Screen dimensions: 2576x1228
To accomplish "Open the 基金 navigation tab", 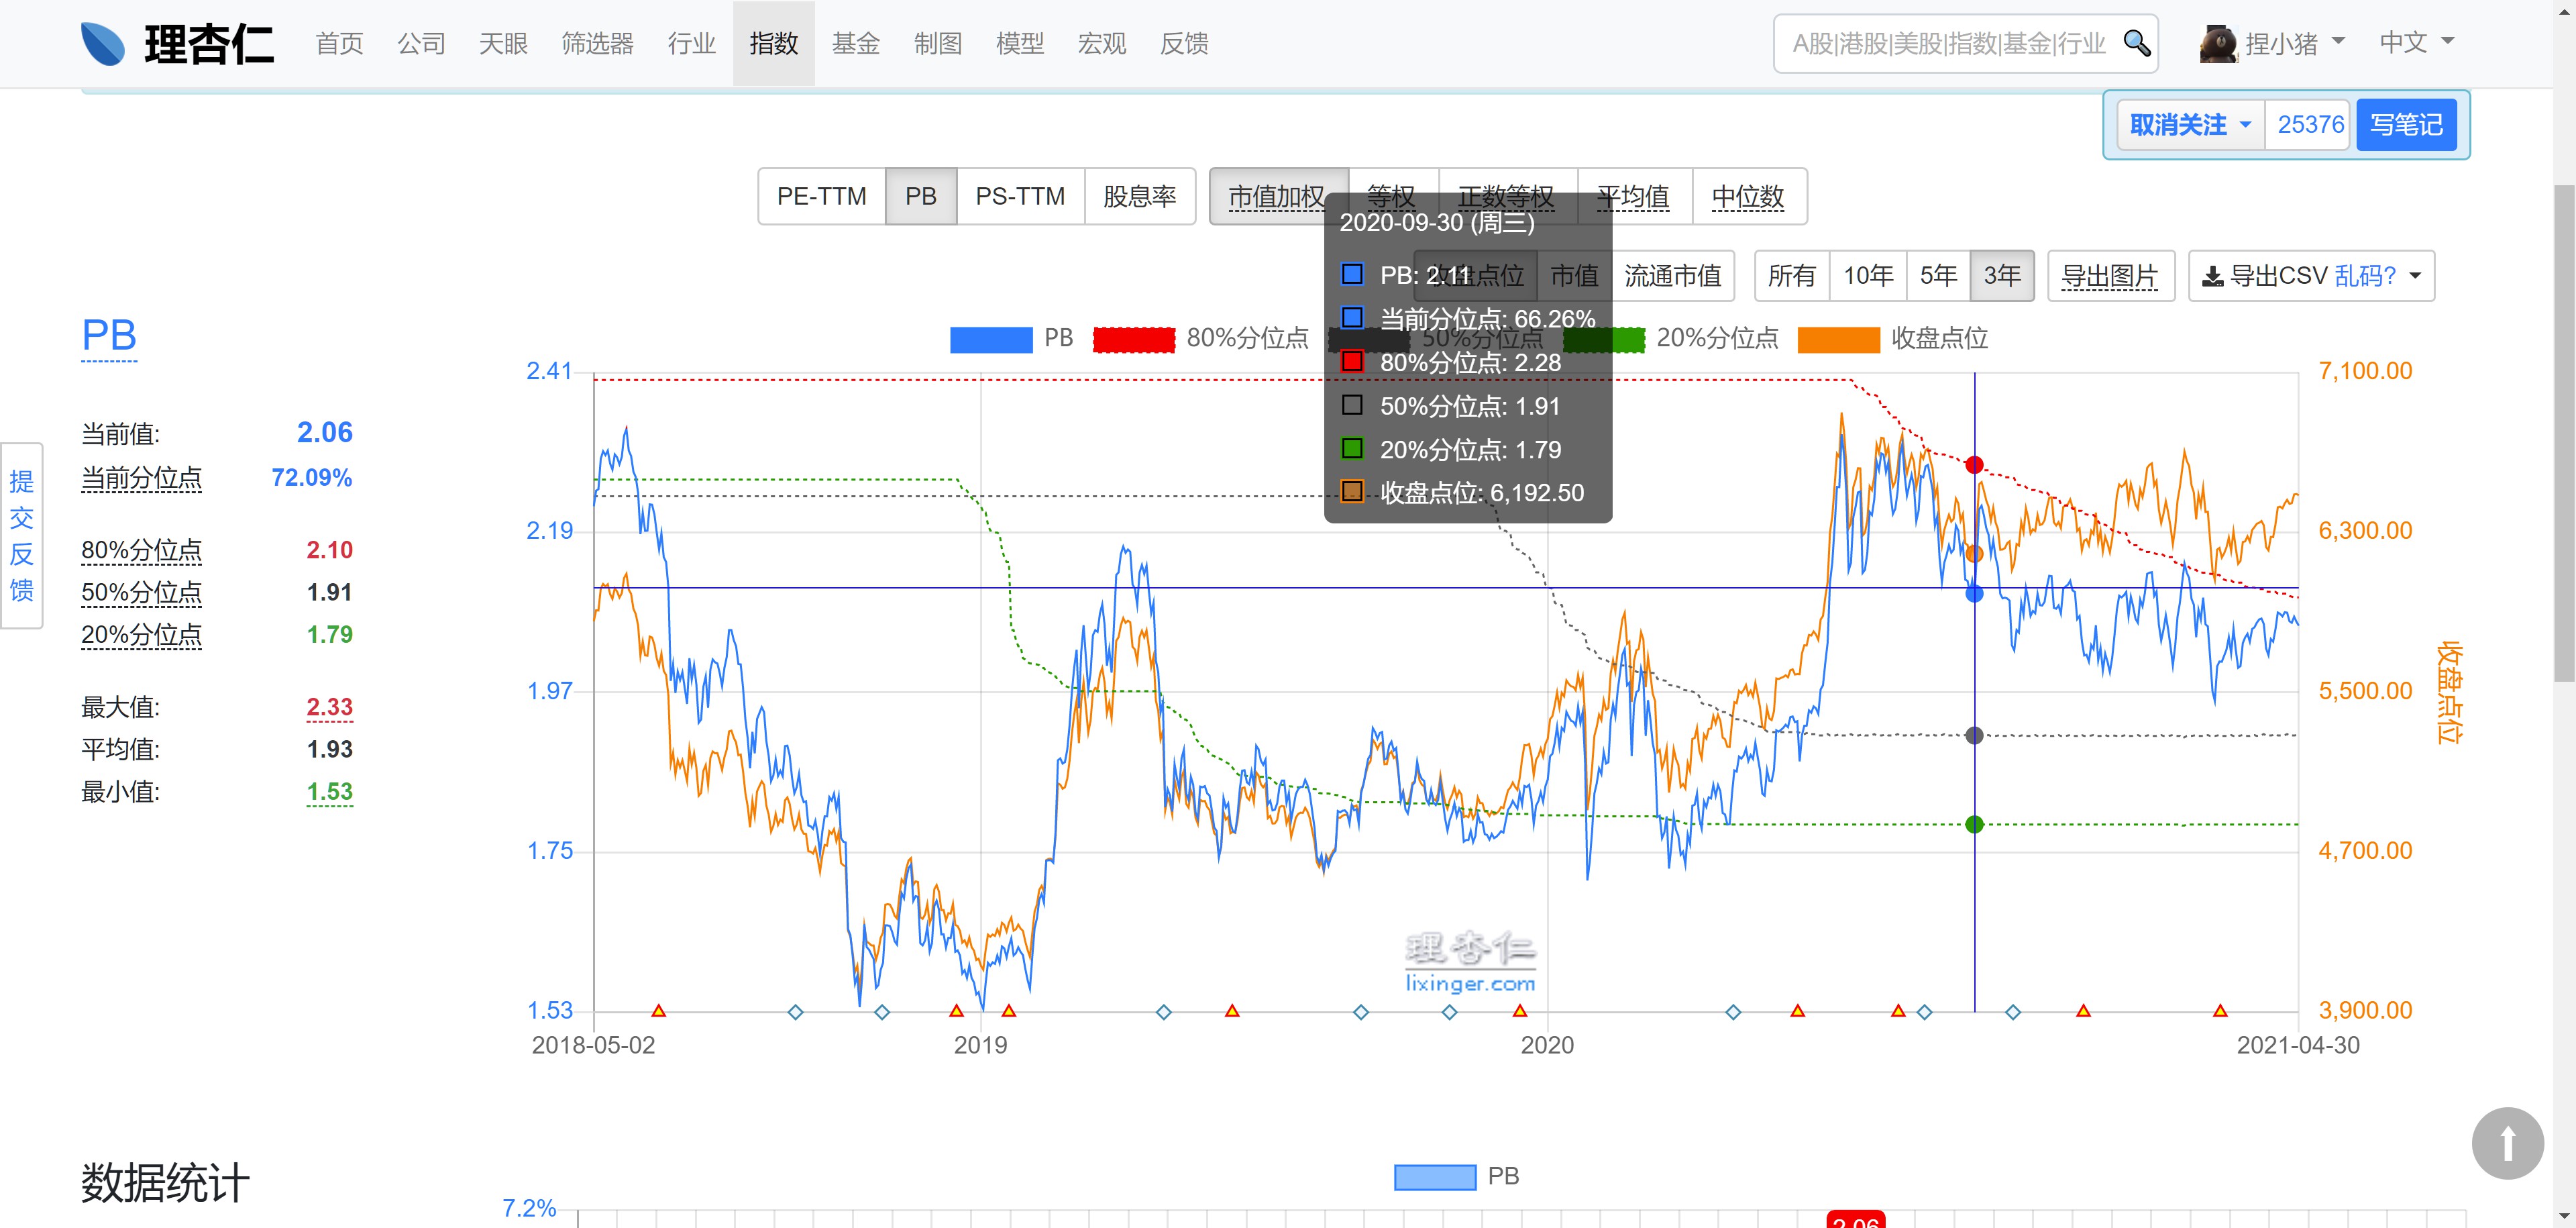I will 855,43.
